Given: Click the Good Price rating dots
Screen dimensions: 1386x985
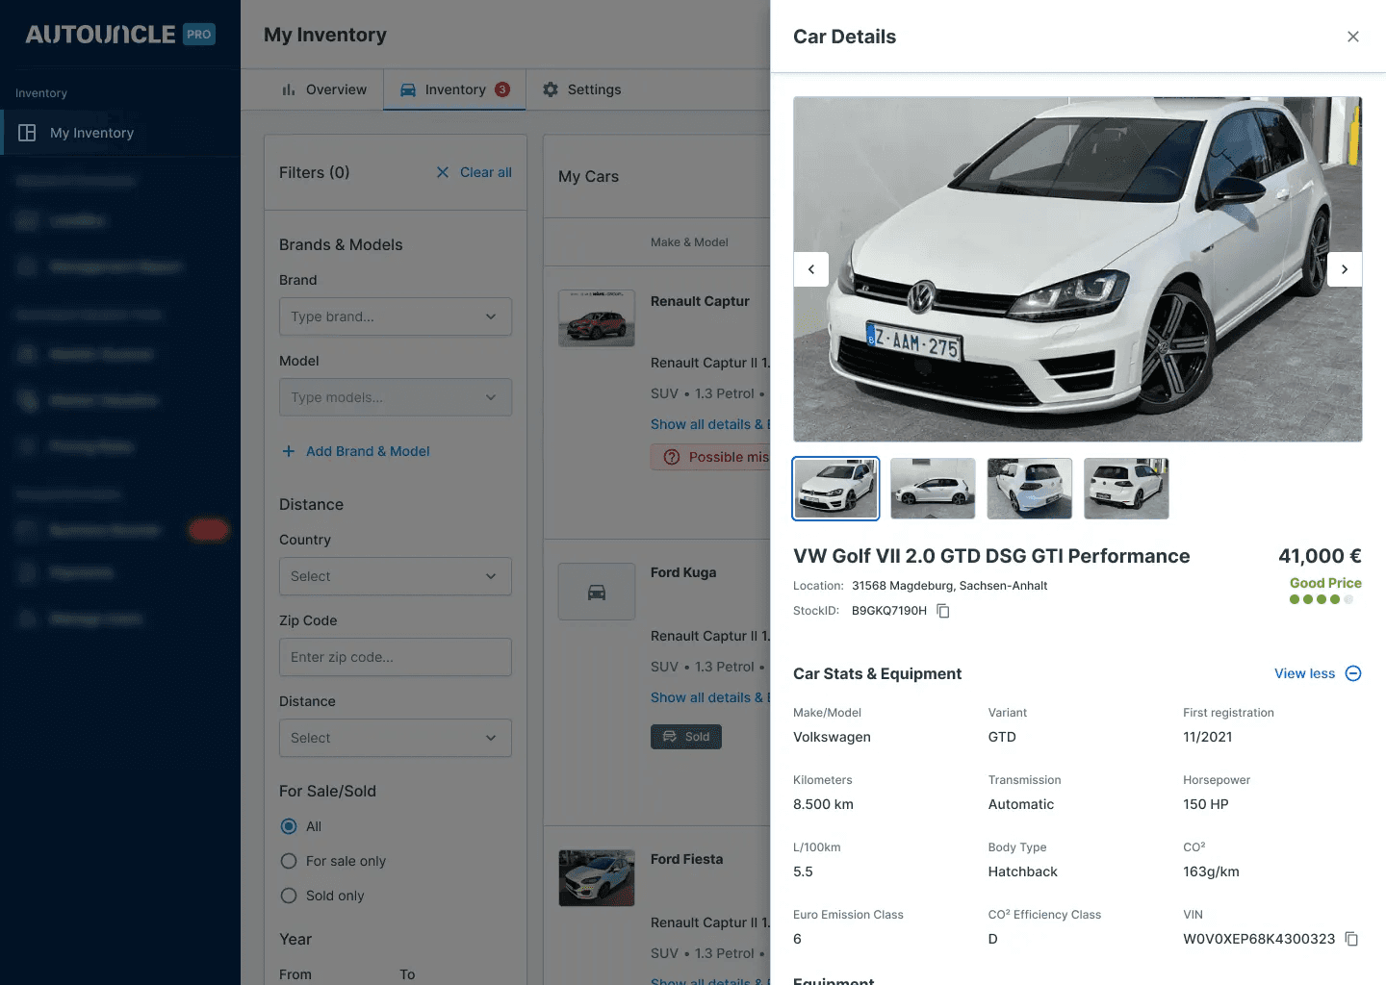Looking at the screenshot, I should pyautogui.click(x=1321, y=599).
